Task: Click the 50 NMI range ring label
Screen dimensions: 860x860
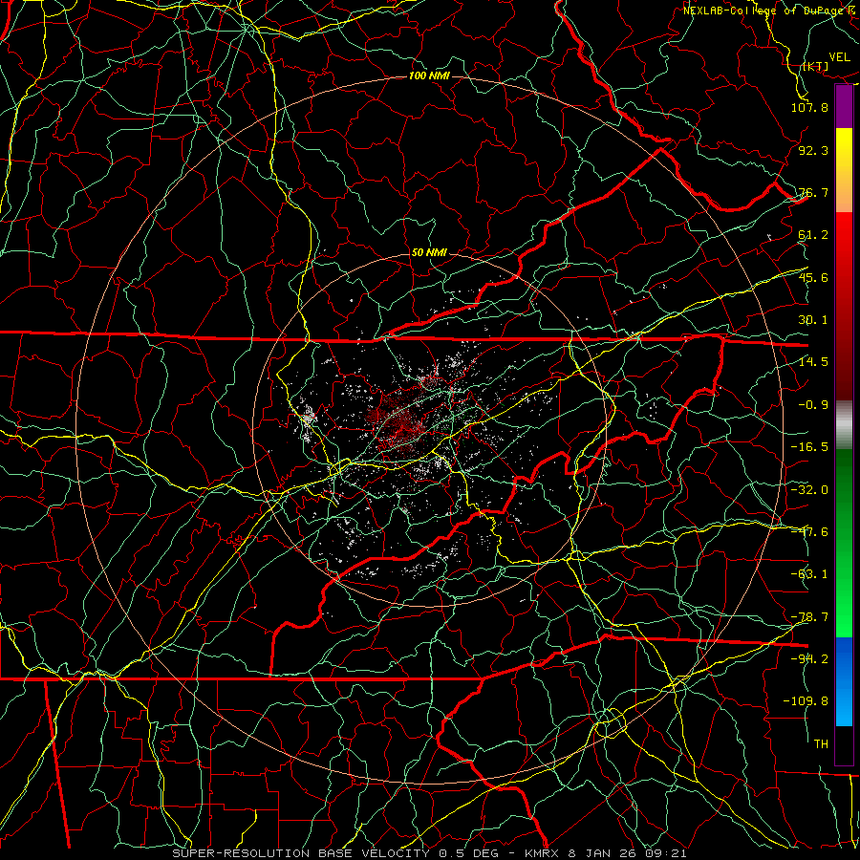Action: [429, 253]
